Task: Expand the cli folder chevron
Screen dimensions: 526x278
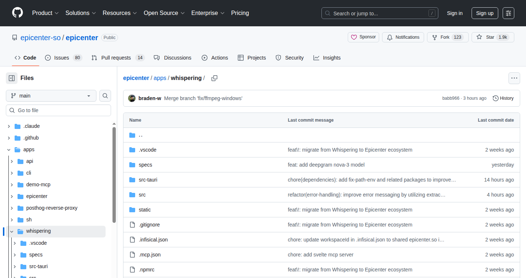Action: [12, 173]
